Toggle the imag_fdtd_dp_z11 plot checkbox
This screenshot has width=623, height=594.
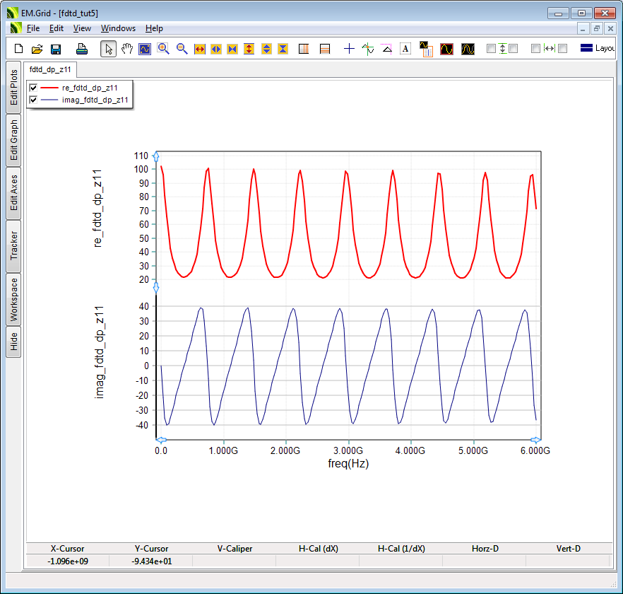(32, 100)
